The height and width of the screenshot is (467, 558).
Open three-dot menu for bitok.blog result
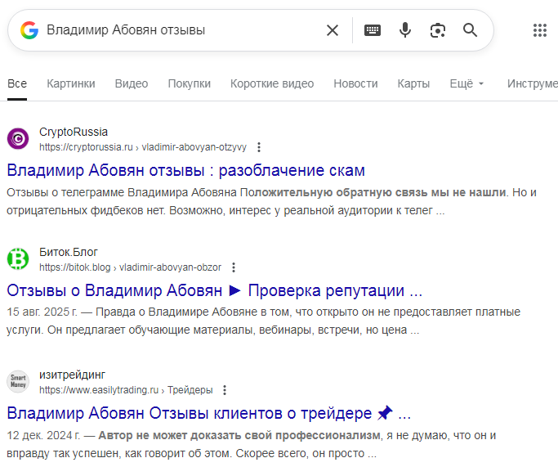click(x=233, y=267)
